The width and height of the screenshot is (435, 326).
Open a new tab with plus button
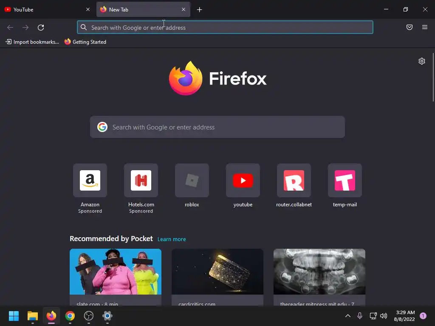[200, 10]
